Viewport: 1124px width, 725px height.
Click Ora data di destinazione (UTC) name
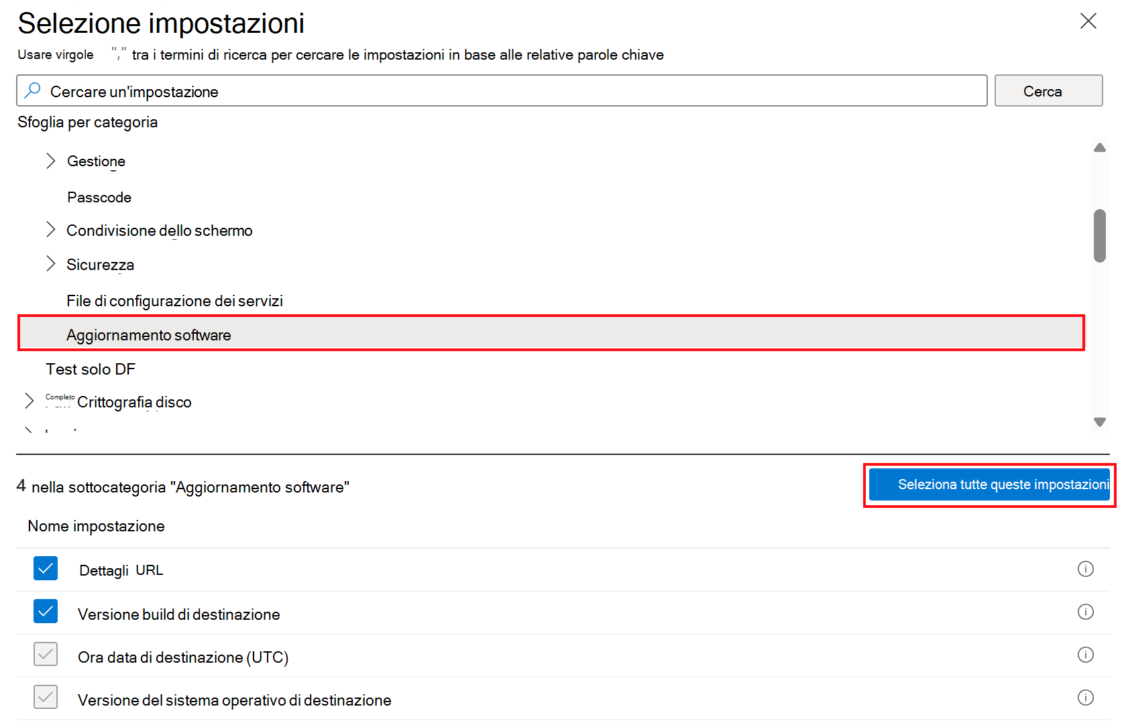(x=183, y=657)
